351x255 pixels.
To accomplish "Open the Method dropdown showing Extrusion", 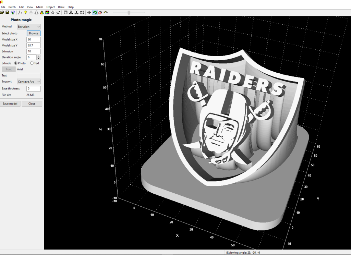I will pos(29,27).
